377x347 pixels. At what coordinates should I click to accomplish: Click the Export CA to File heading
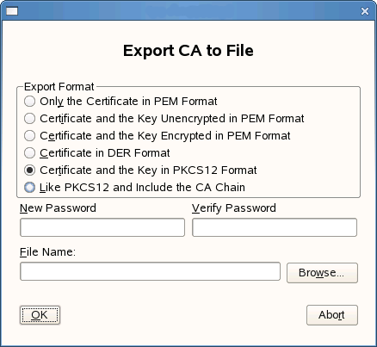(188, 51)
